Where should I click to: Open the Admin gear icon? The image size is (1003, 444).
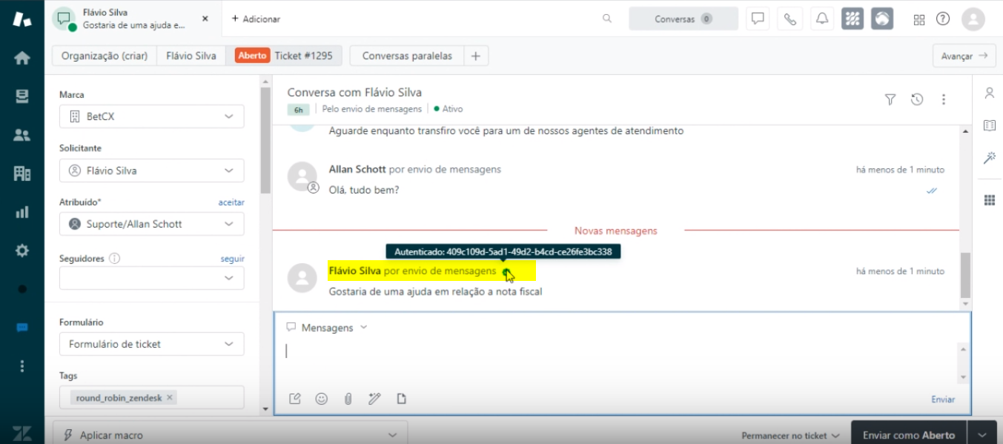tap(21, 251)
